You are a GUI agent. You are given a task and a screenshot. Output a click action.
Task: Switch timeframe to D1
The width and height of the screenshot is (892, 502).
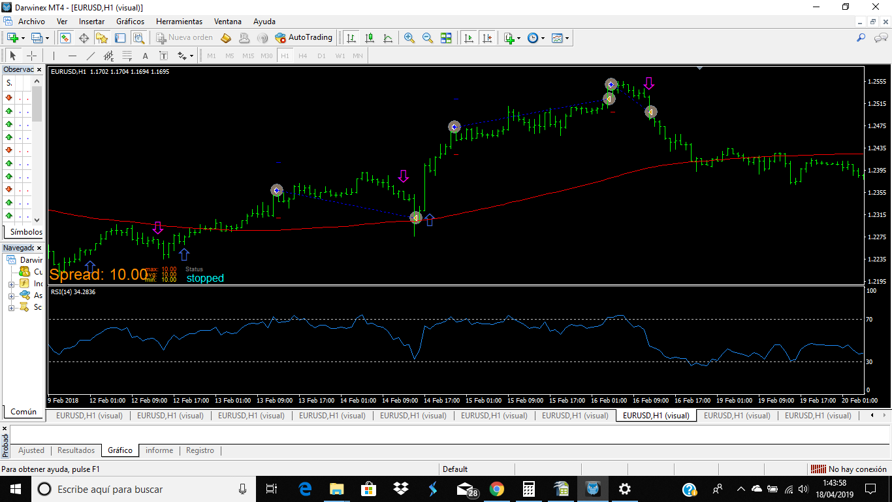coord(321,56)
